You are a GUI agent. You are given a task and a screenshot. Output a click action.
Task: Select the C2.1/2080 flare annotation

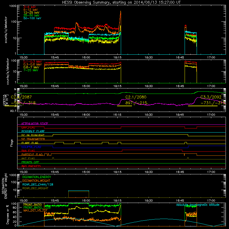136,97
